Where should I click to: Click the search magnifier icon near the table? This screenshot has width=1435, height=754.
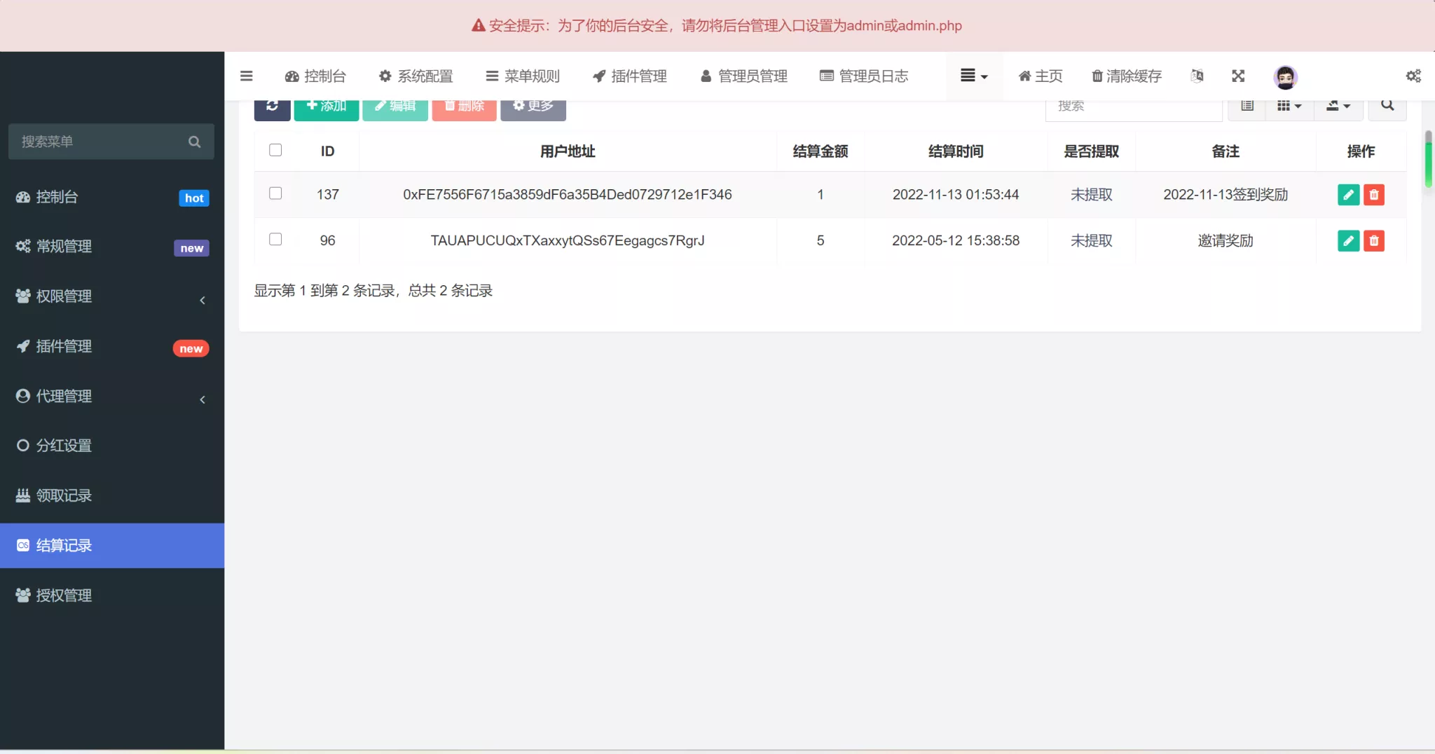1387,105
